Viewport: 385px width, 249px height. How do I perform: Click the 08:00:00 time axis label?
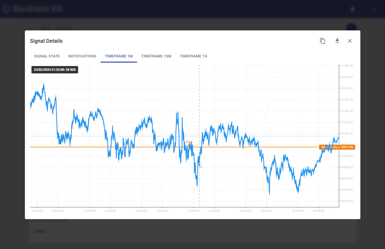pos(58,211)
